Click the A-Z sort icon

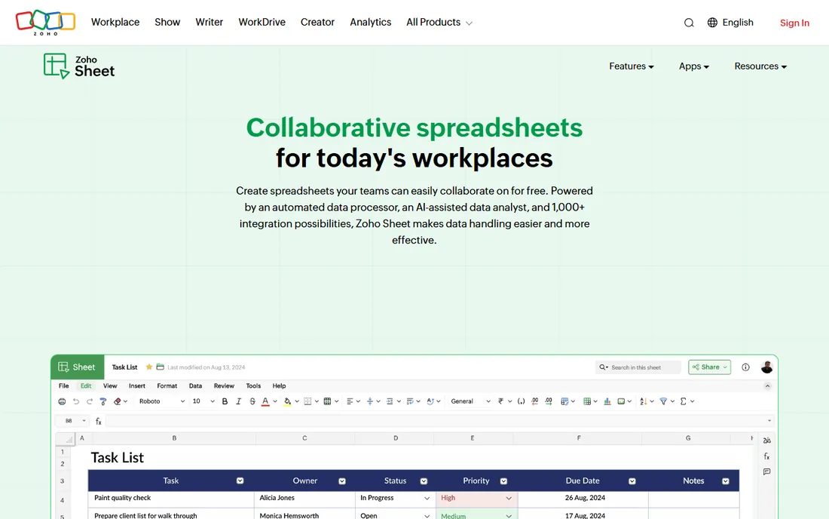click(x=643, y=401)
